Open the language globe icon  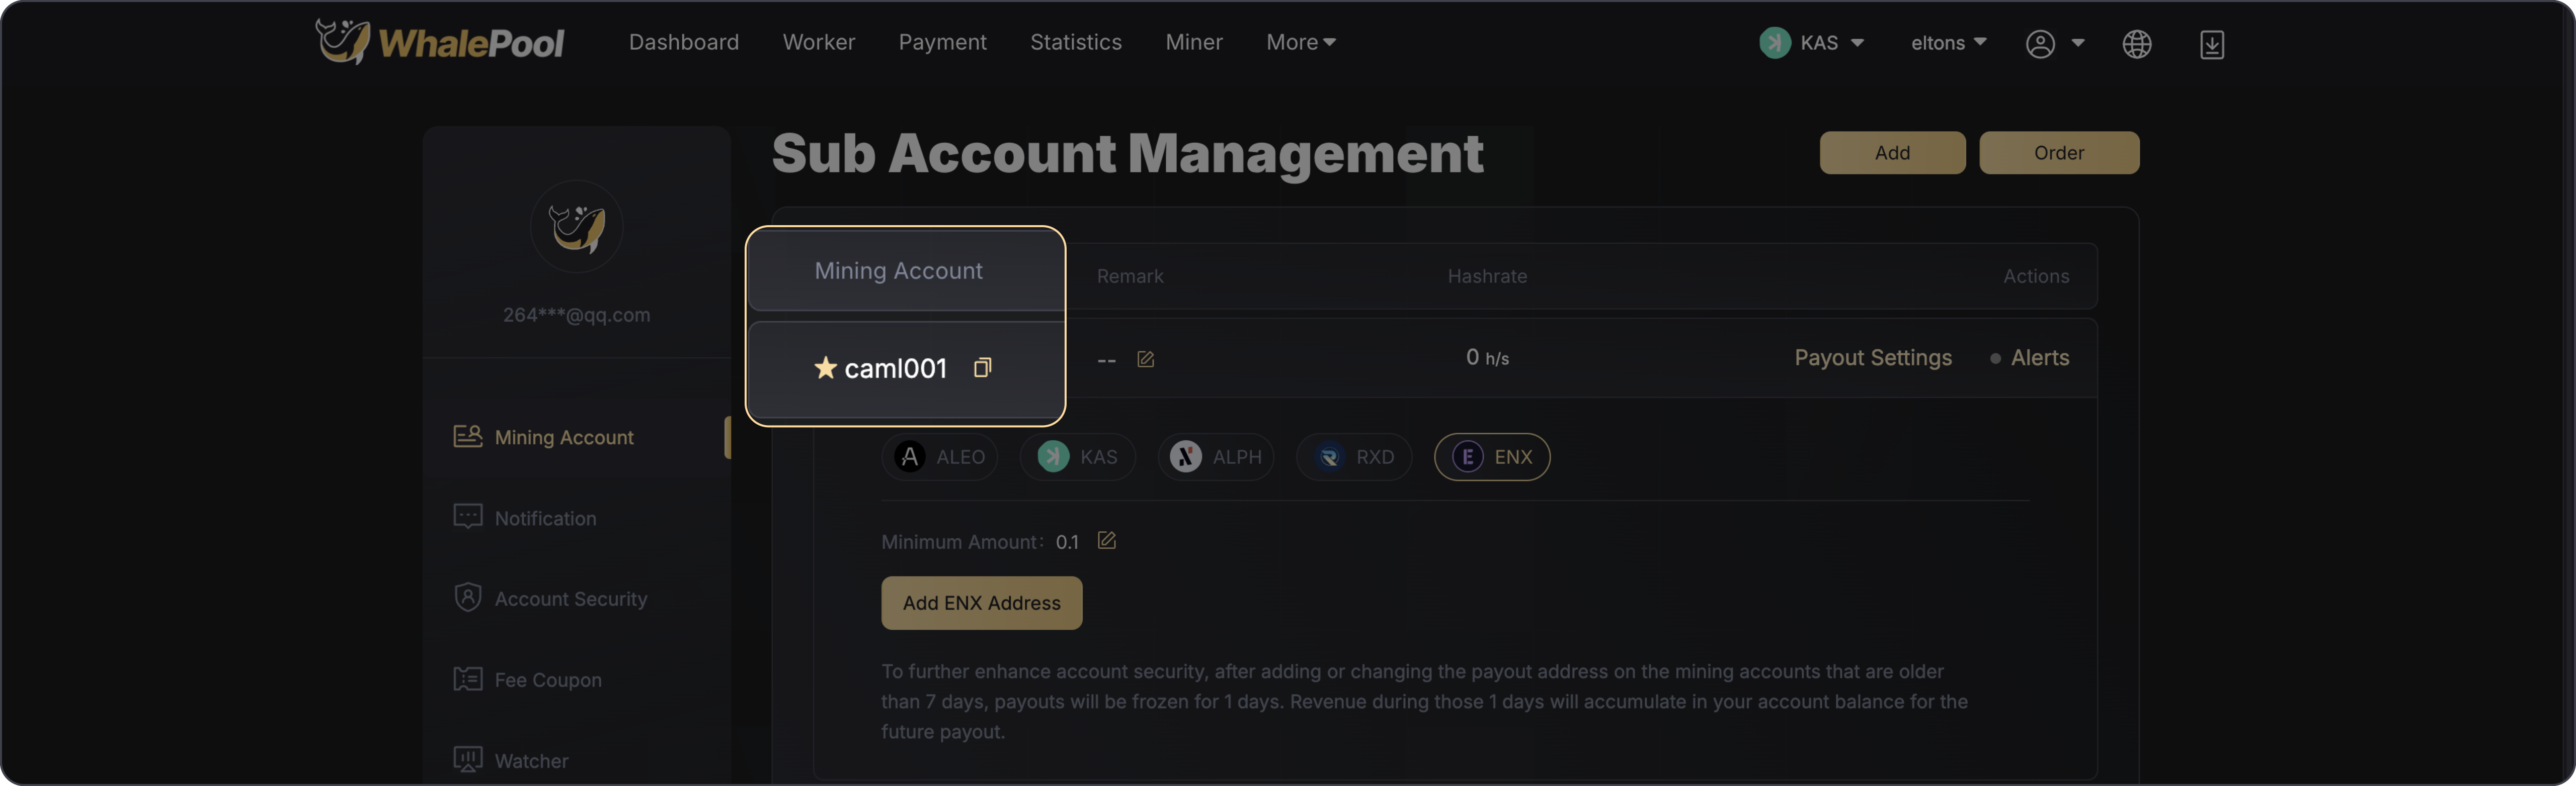point(2136,44)
